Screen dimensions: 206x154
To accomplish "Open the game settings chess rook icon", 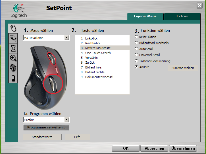I will [x=13, y=48].
